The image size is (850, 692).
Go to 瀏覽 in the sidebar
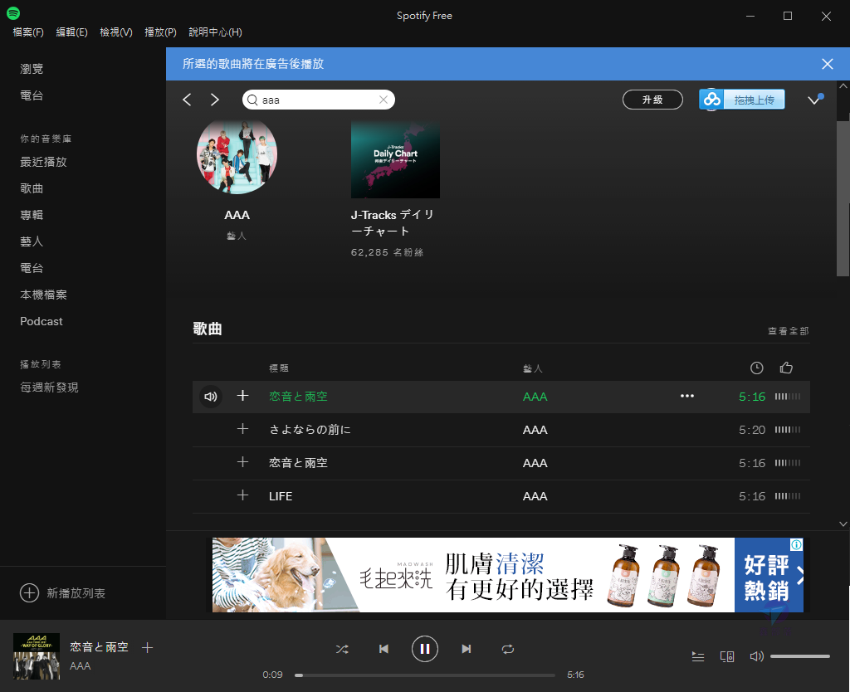pos(32,69)
